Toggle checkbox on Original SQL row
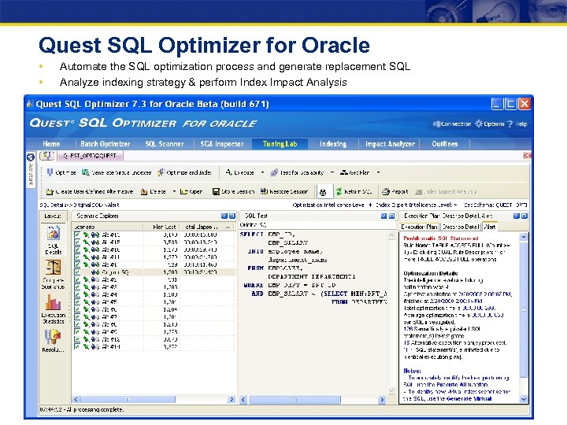 pos(77,272)
